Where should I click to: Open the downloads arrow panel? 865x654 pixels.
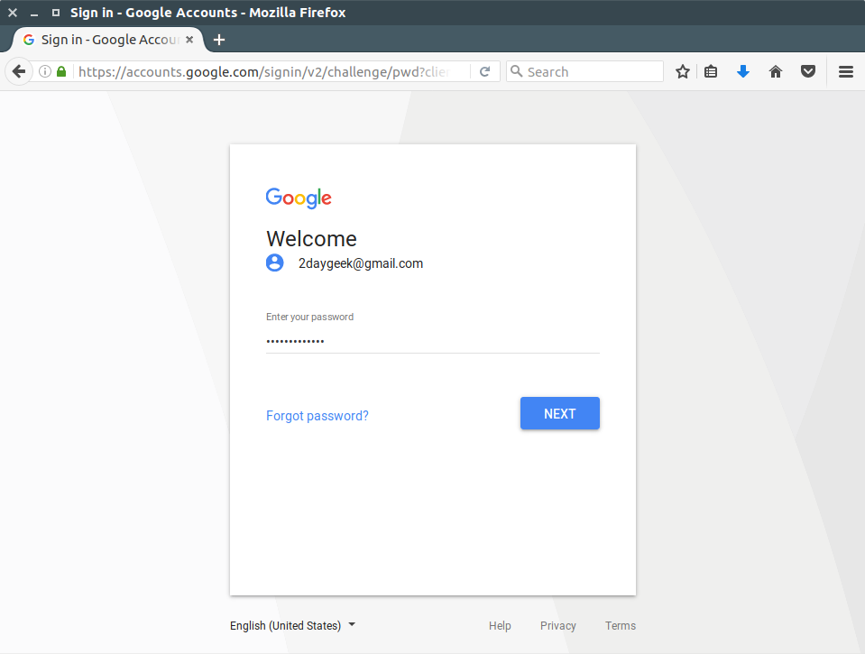pos(743,71)
